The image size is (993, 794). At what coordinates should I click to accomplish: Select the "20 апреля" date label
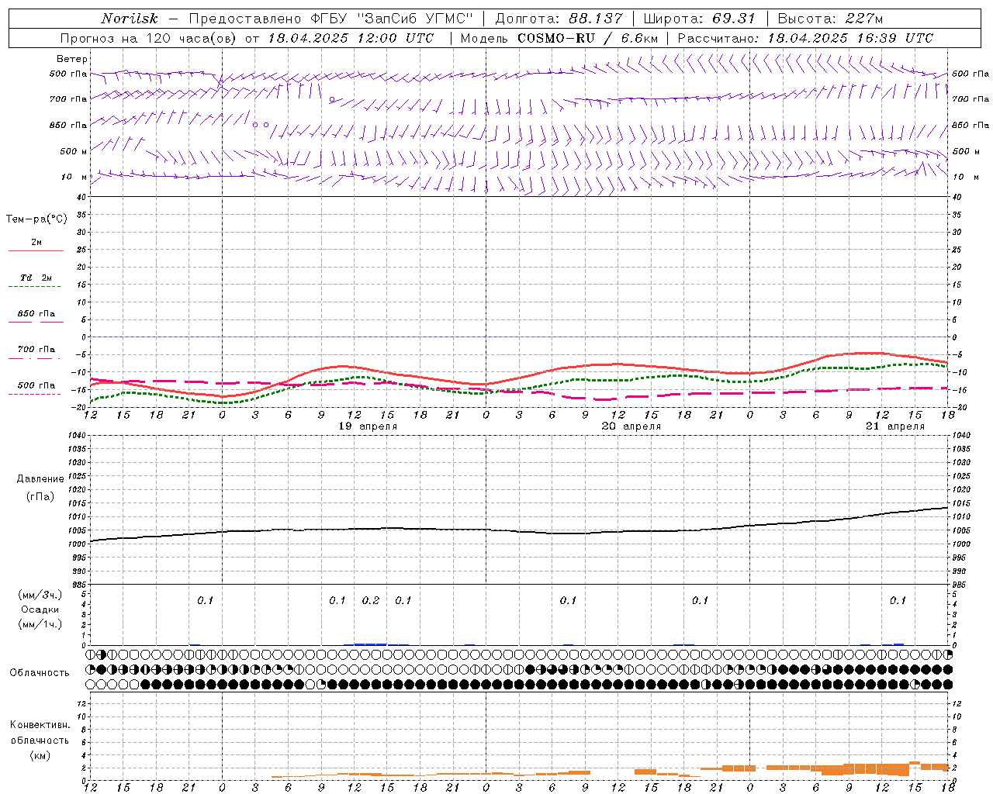coord(631,426)
